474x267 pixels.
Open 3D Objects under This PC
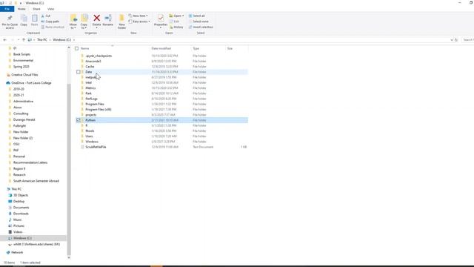(x=18, y=195)
